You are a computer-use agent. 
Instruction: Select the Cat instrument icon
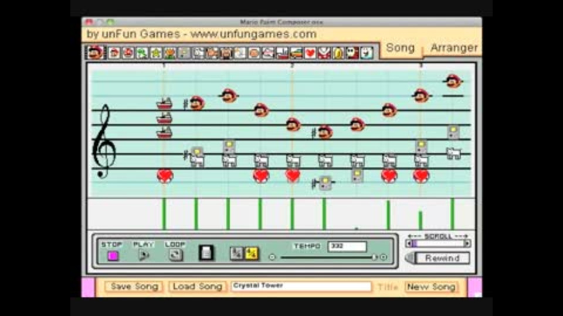212,53
